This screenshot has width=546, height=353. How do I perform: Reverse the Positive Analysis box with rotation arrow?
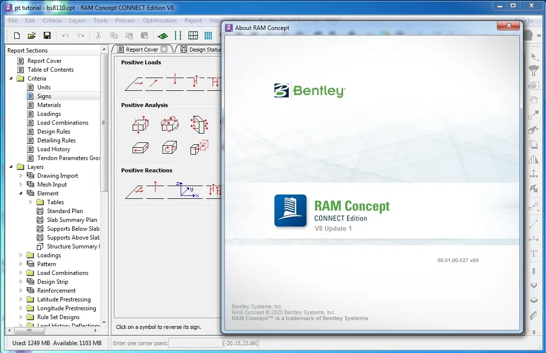tap(169, 147)
